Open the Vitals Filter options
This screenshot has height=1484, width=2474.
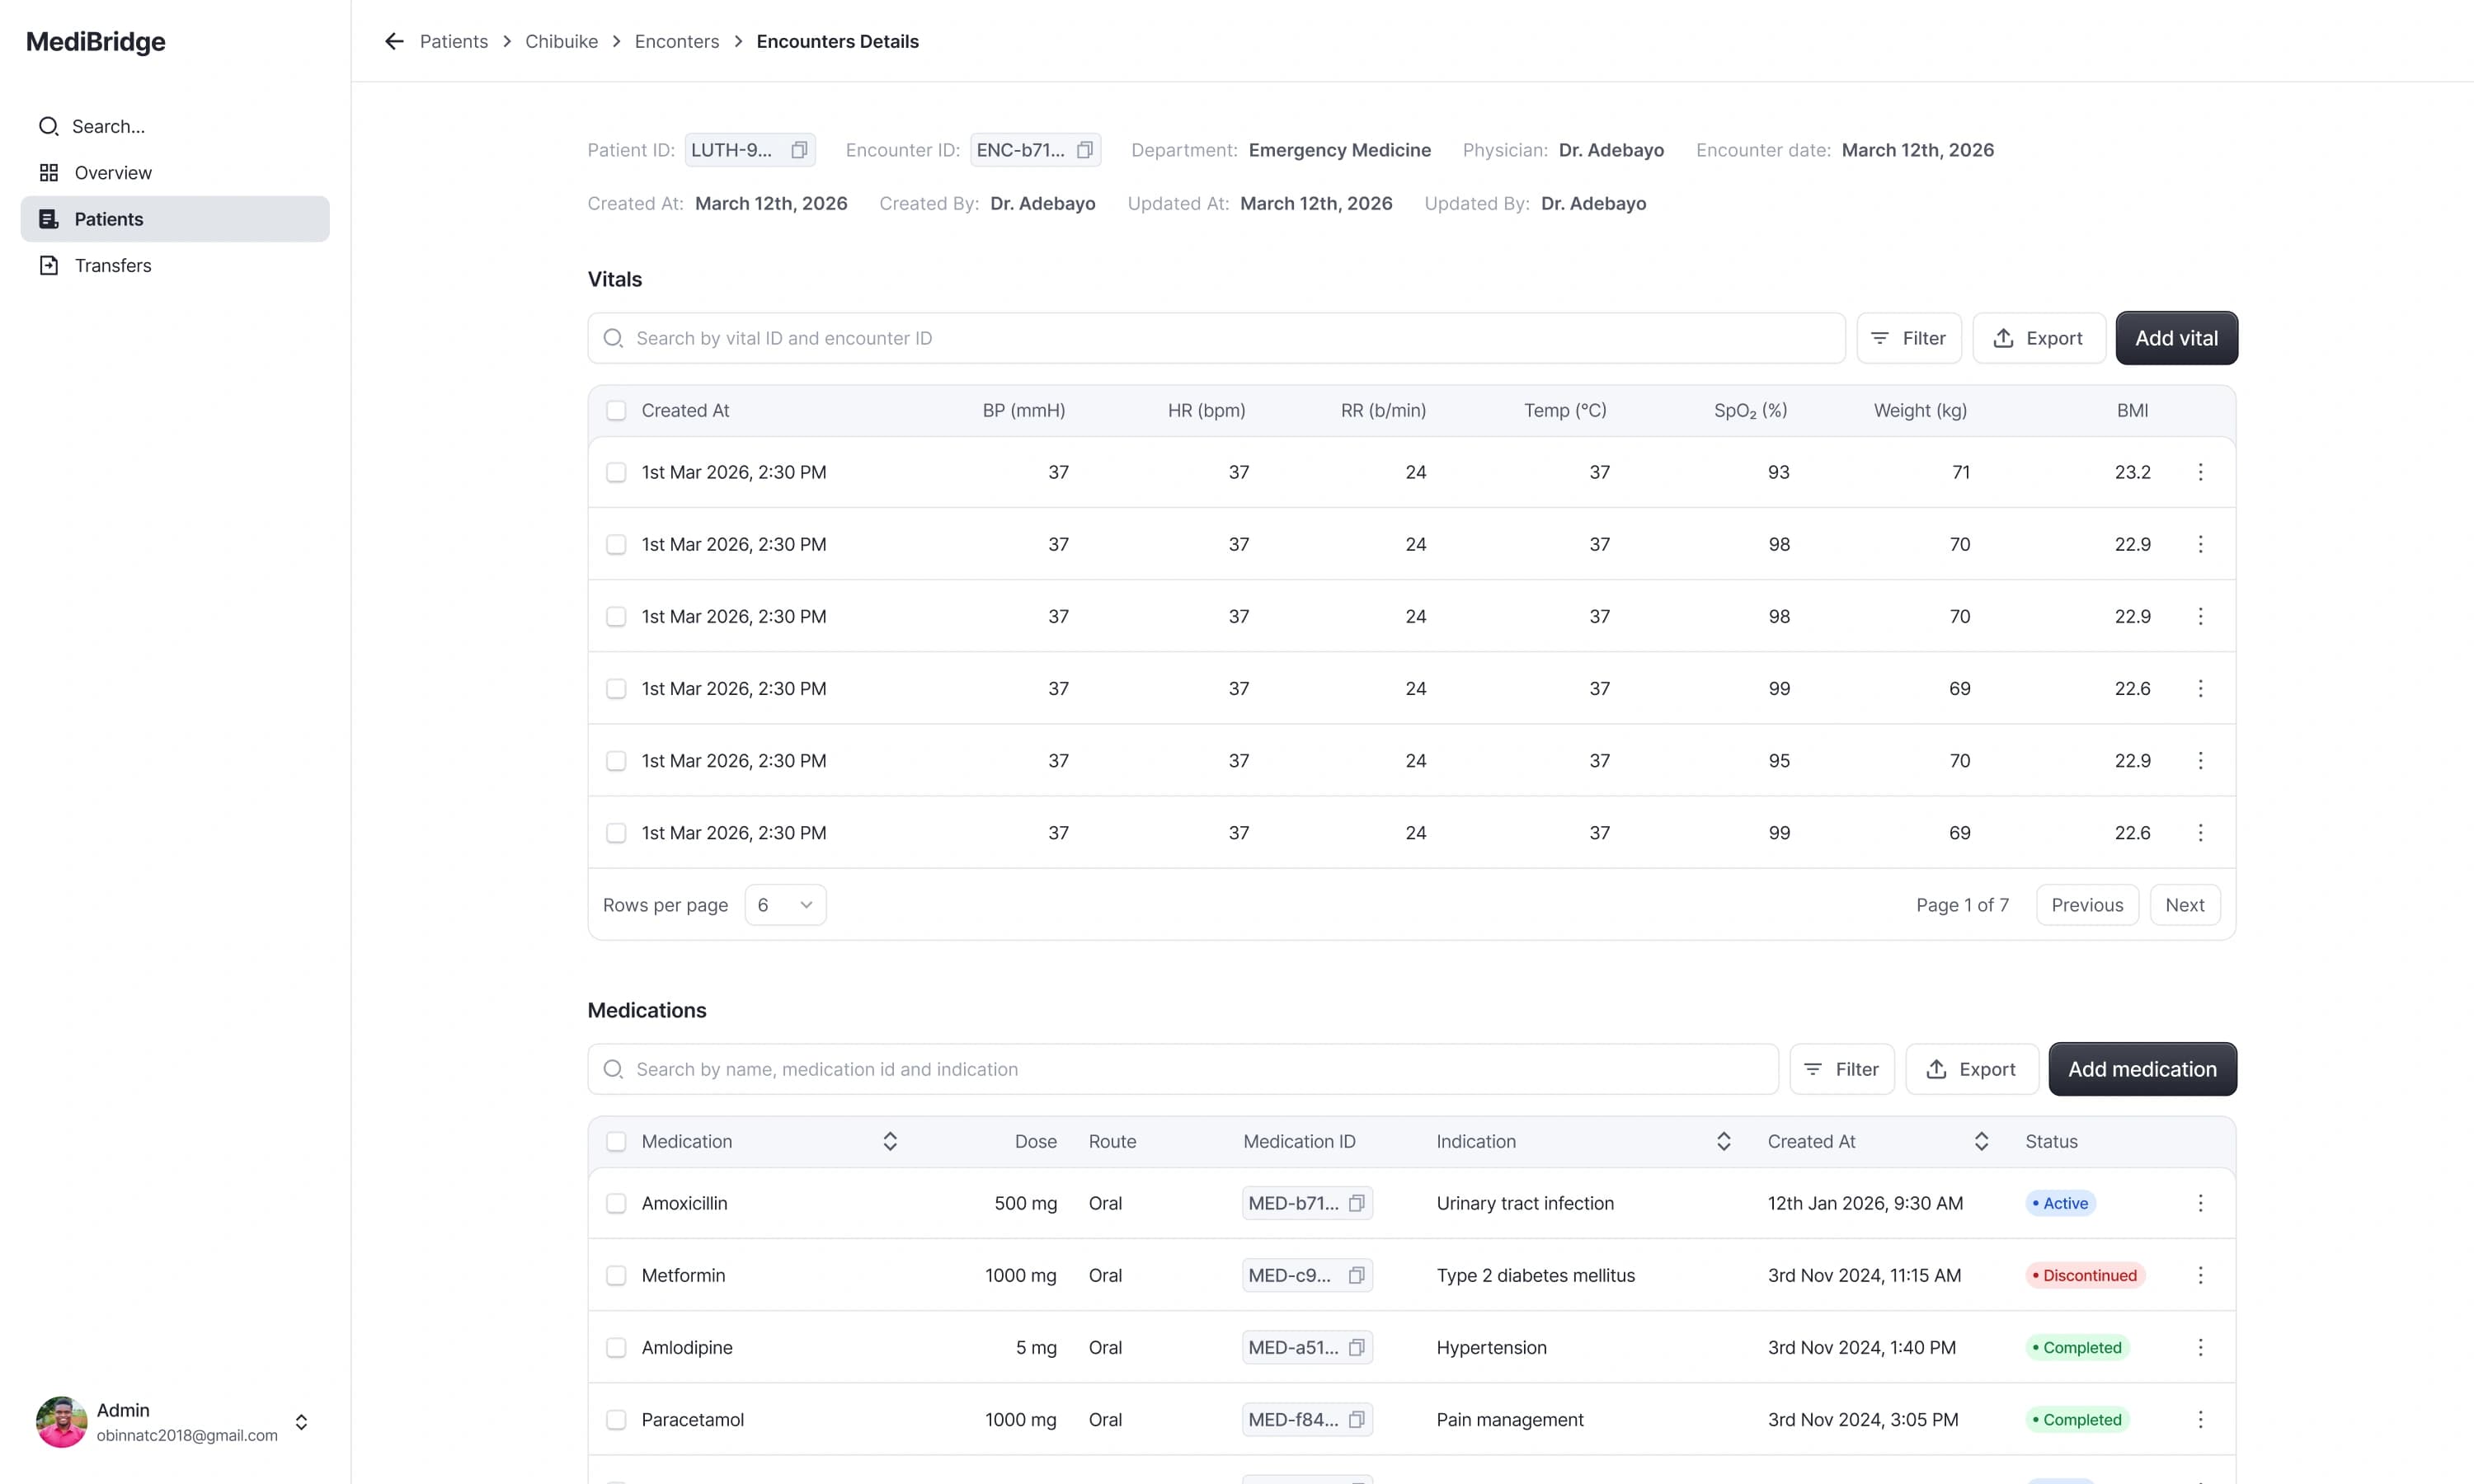point(1908,338)
